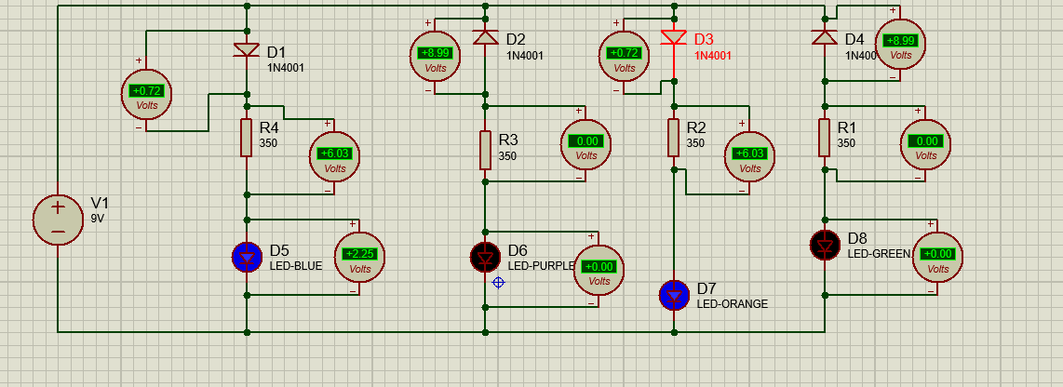Click the red D3 reference label
1063x387 pixels.
tap(705, 40)
